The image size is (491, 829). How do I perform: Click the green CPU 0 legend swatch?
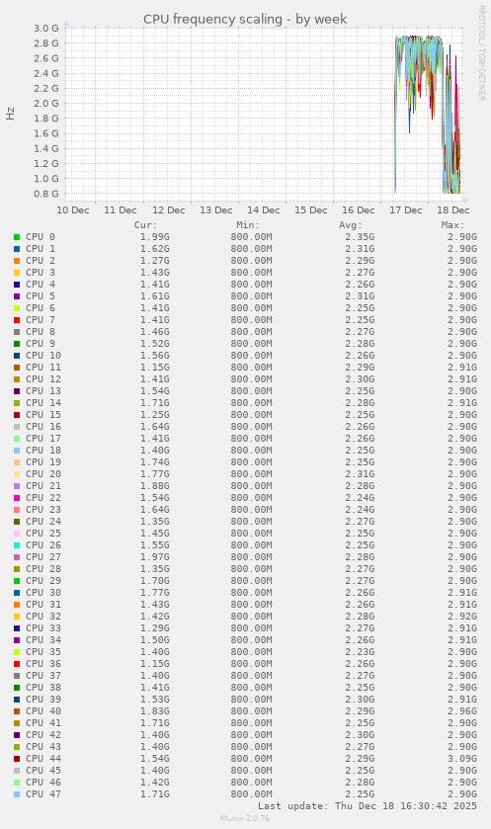pyautogui.click(x=17, y=237)
